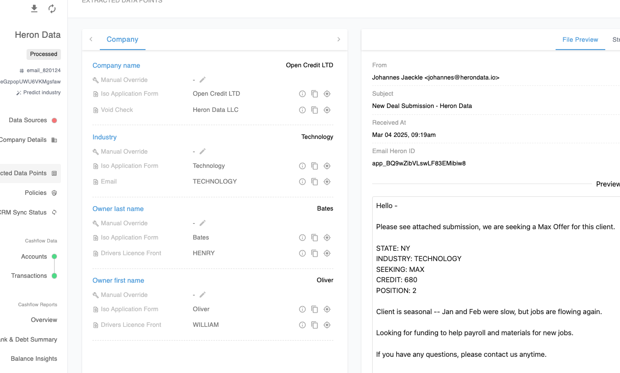This screenshot has height=373, width=620.
Task: Show info for Heron Data LLC value
Action: click(x=302, y=110)
